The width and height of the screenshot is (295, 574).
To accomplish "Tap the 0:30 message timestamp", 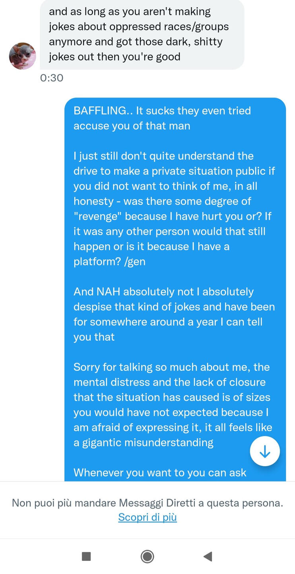I will (x=52, y=78).
